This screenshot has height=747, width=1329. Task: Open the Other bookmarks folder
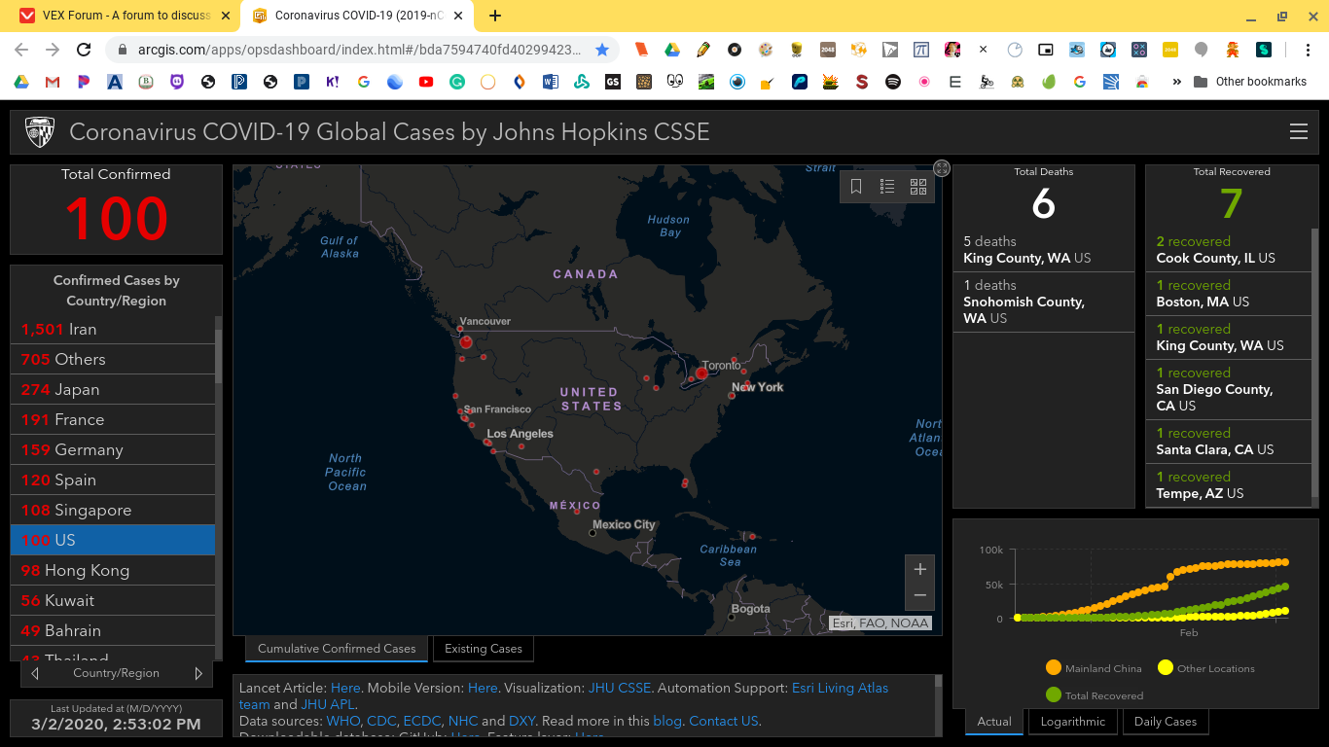(x=1250, y=82)
